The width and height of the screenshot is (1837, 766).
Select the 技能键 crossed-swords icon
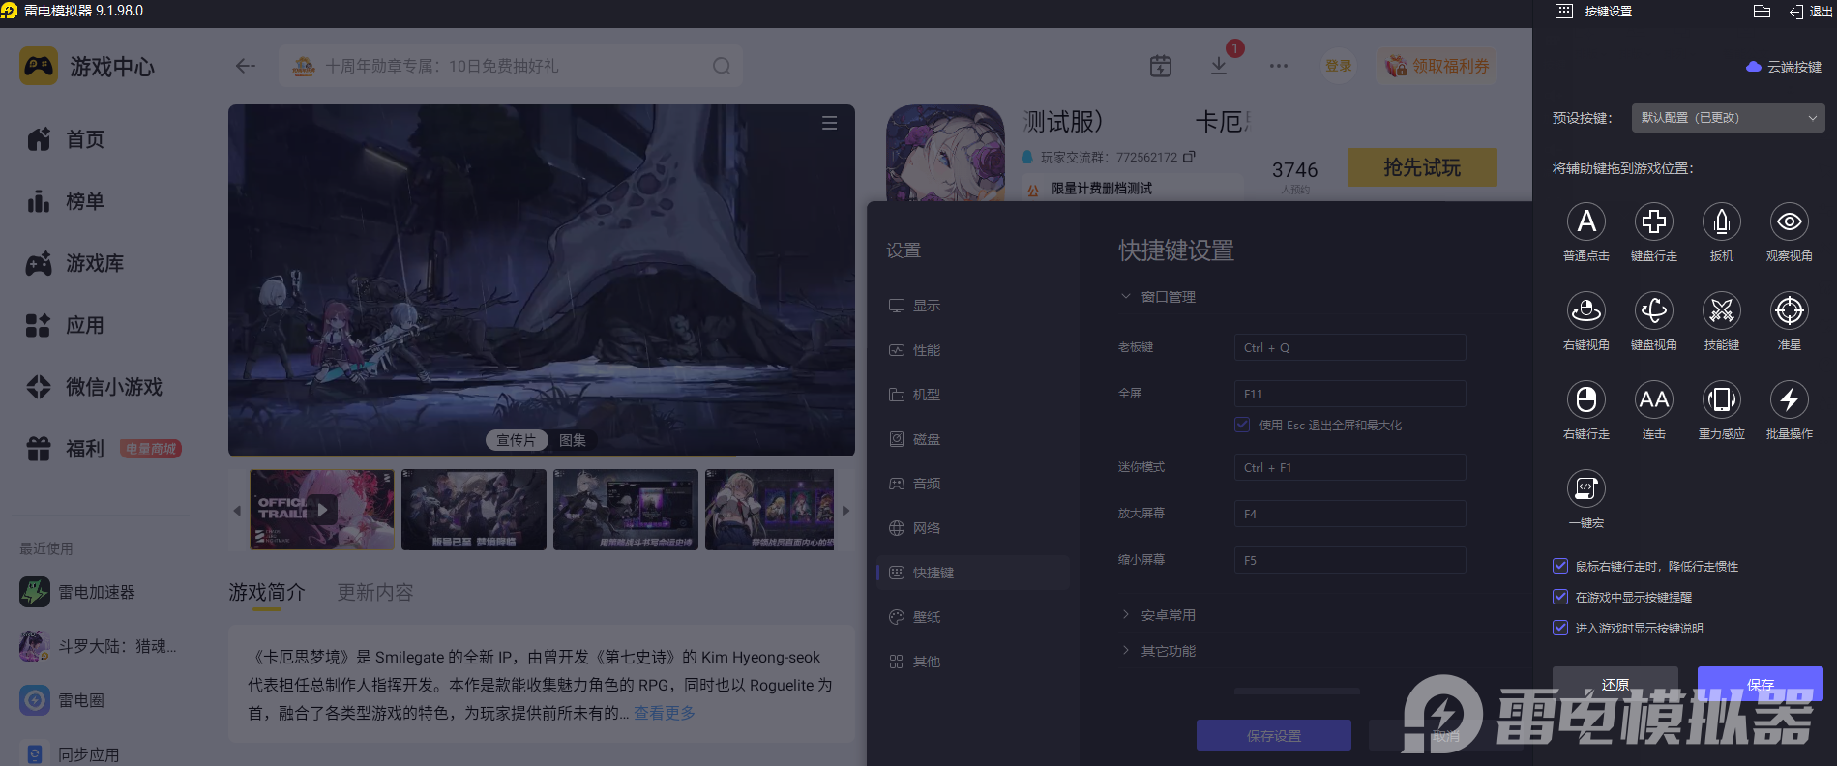[1722, 311]
